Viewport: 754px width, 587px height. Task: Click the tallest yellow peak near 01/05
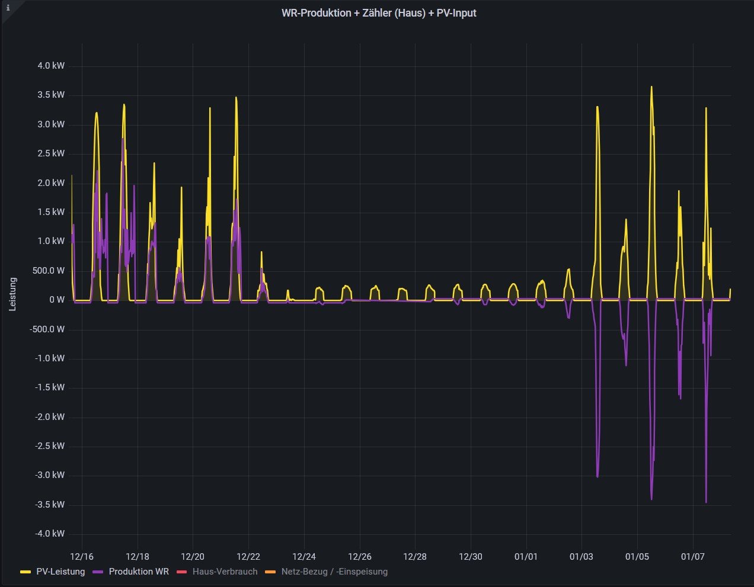pyautogui.click(x=651, y=88)
